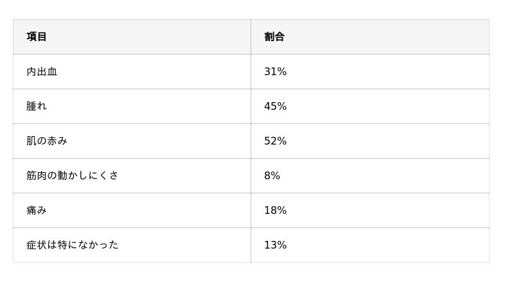The height and width of the screenshot is (282, 514).
Task: Click the 52% value for 肌の赤み
Action: [275, 141]
